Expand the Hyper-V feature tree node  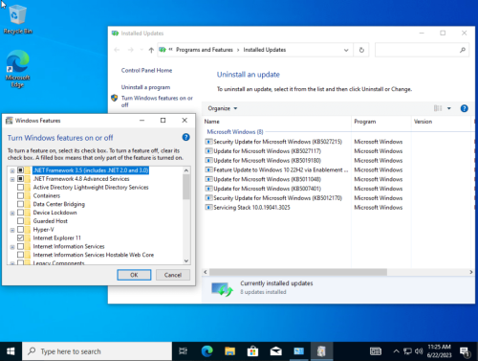[x=12, y=230]
